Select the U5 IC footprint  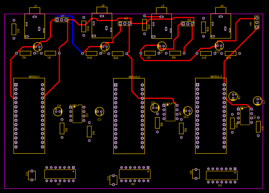[x=245, y=116]
